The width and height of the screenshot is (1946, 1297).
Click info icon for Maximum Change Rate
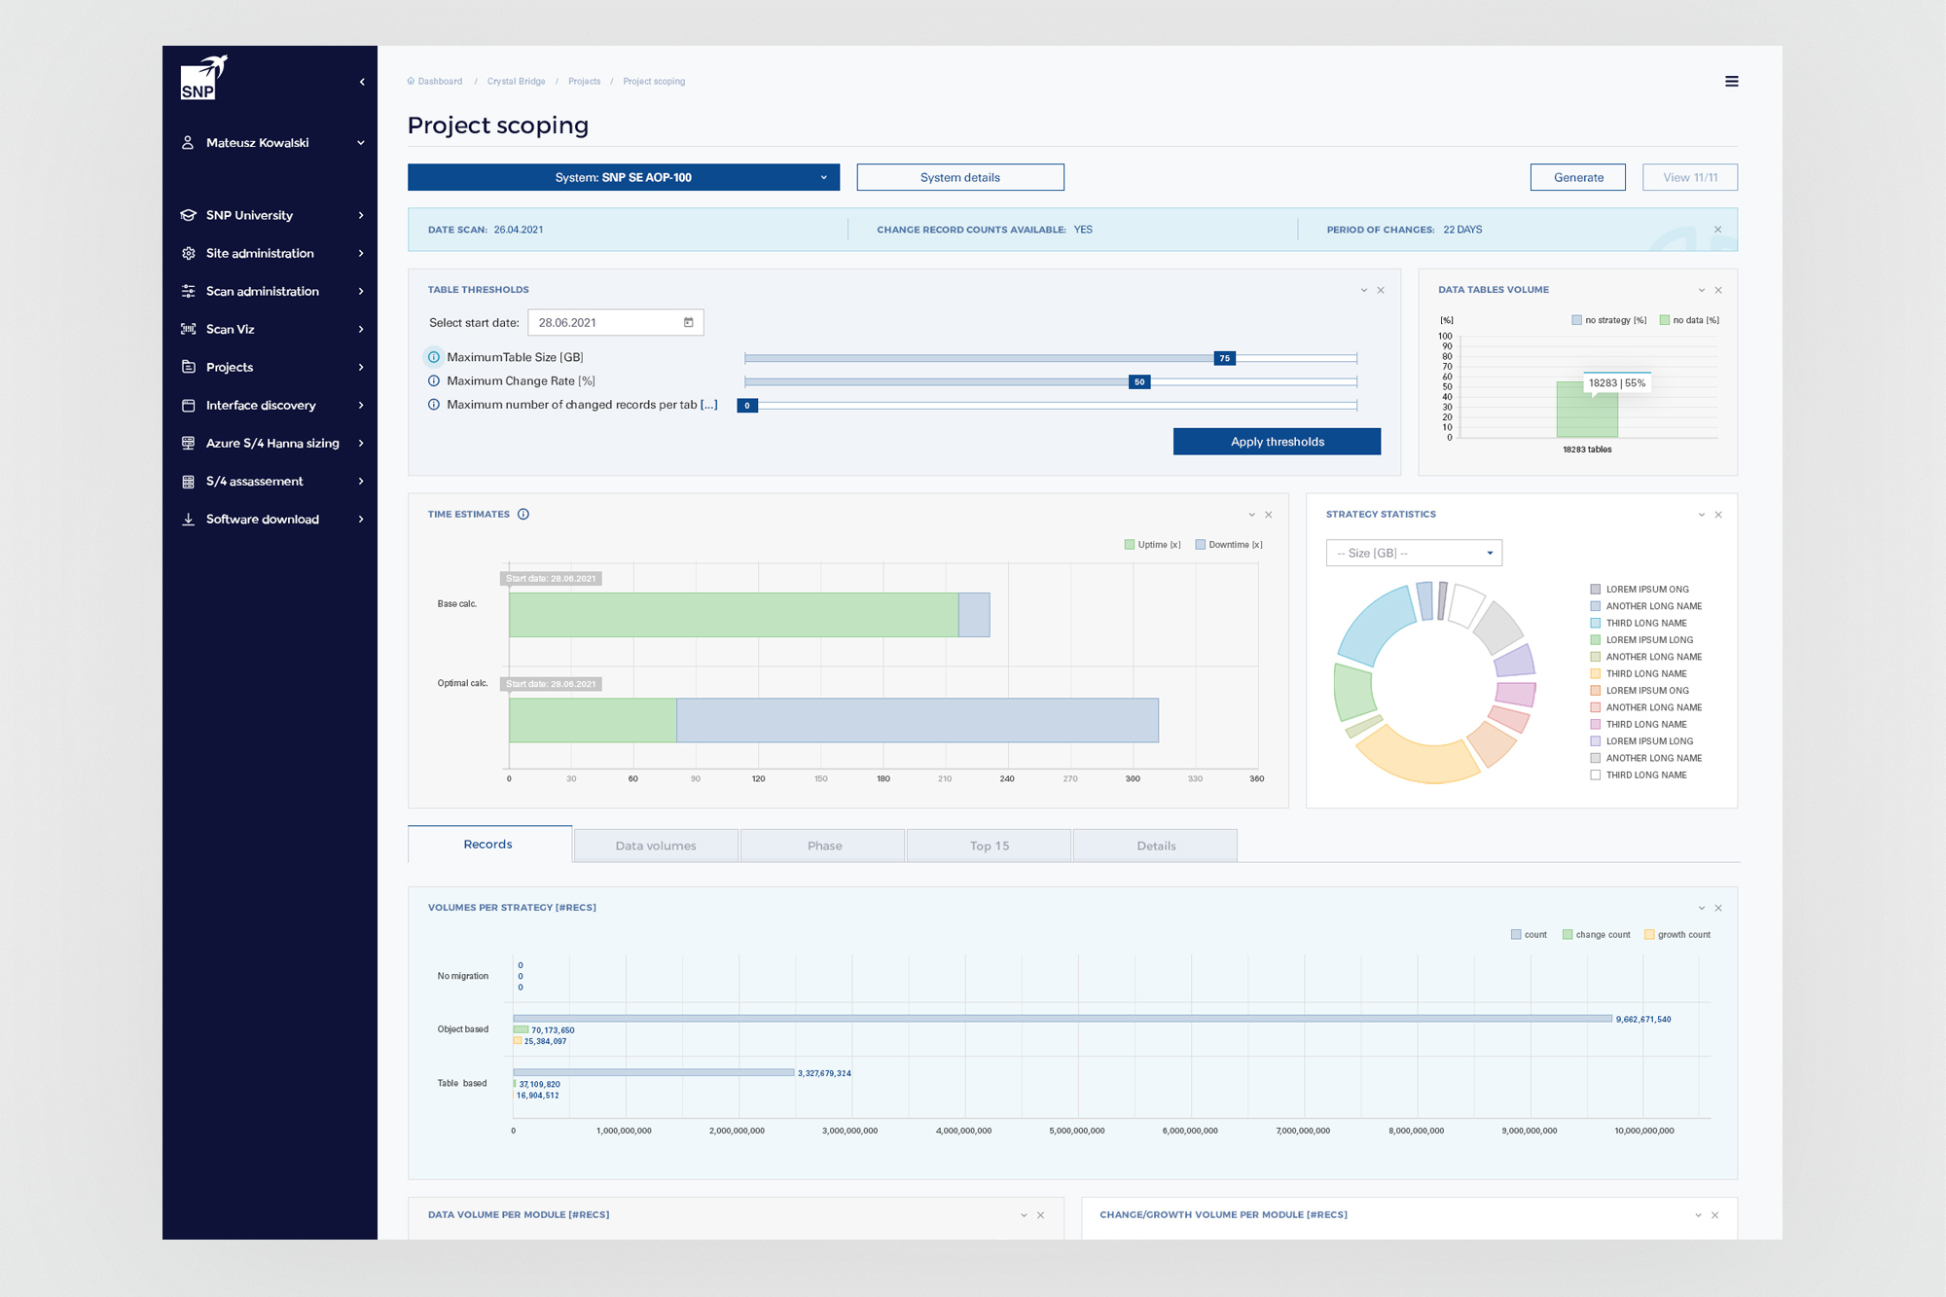(434, 380)
